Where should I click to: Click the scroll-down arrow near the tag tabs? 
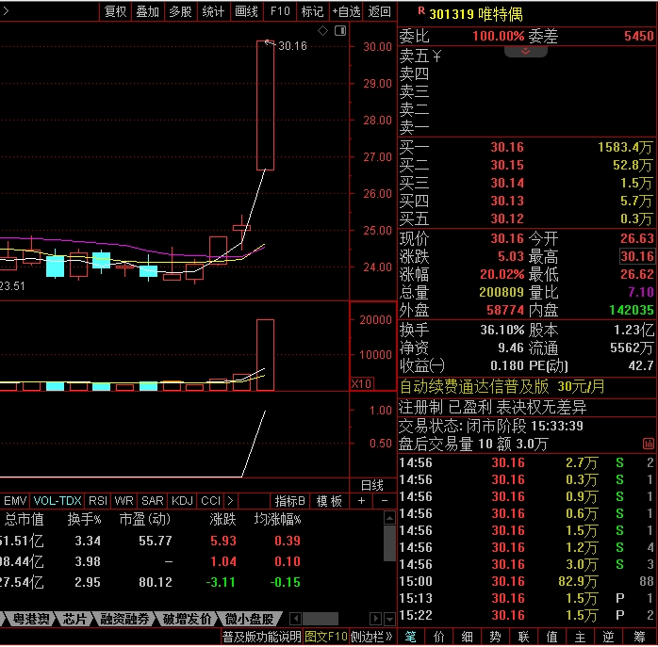click(390, 619)
